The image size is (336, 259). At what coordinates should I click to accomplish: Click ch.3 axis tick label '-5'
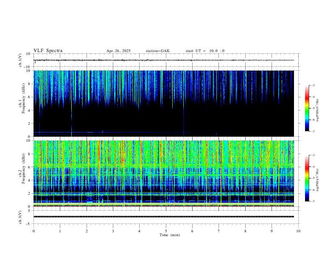tap(29, 224)
